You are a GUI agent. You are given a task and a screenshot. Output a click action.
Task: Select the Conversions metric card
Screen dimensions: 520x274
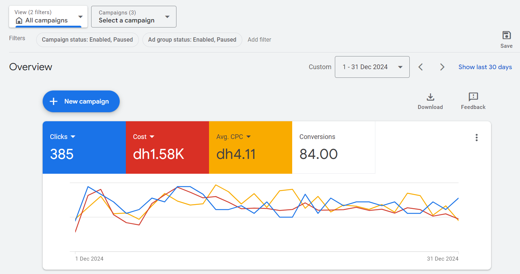(x=333, y=147)
